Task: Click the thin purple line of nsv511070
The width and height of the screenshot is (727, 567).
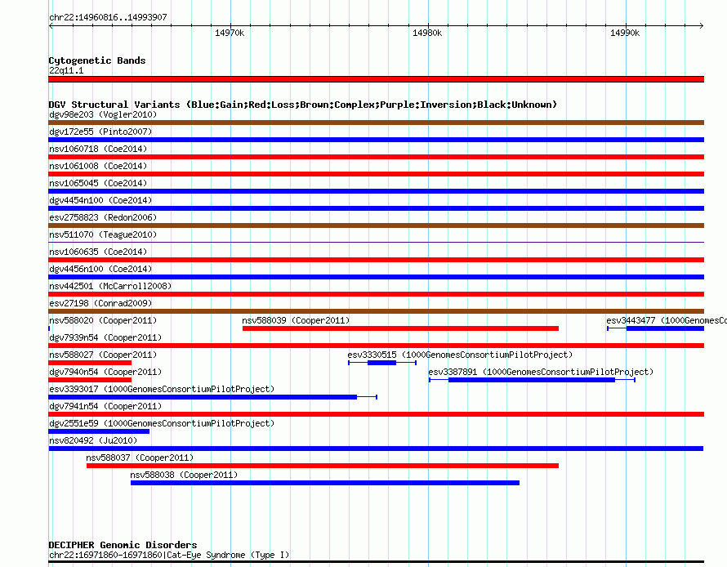Action: pyautogui.click(x=376, y=242)
